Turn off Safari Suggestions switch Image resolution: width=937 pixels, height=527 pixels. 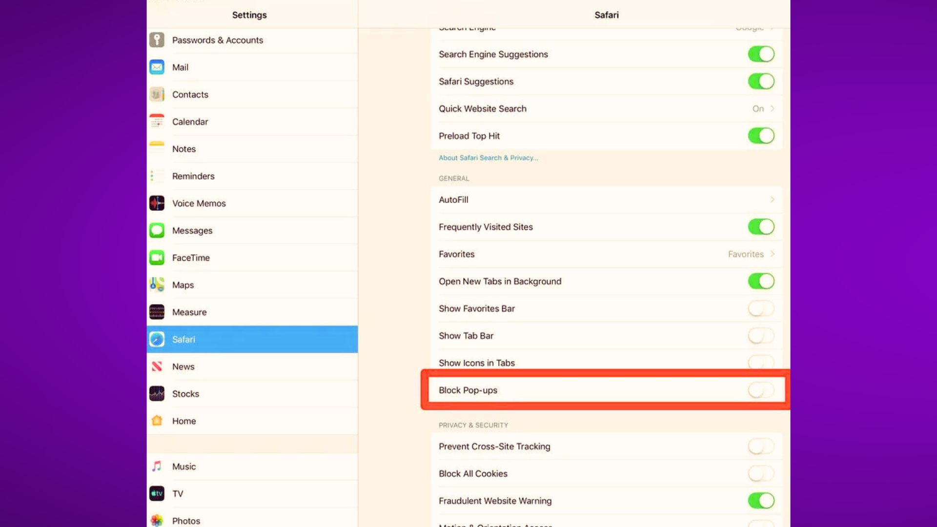pyautogui.click(x=761, y=81)
